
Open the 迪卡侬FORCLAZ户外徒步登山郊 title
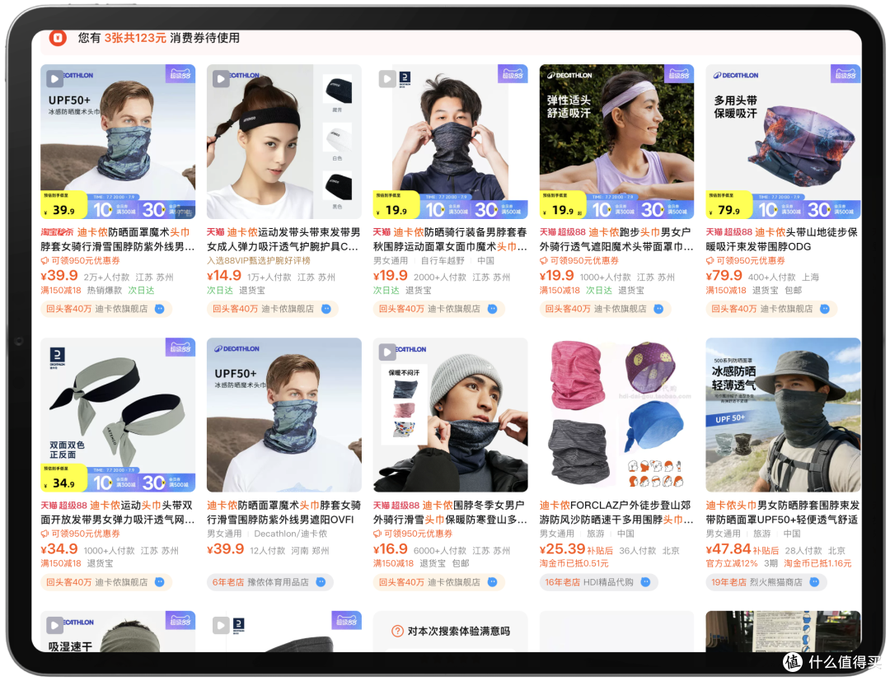[x=616, y=512]
